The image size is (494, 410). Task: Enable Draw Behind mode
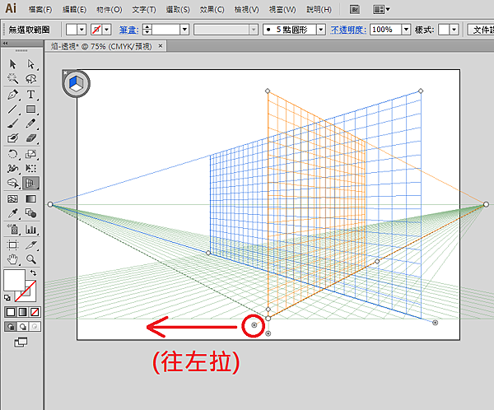click(x=23, y=327)
